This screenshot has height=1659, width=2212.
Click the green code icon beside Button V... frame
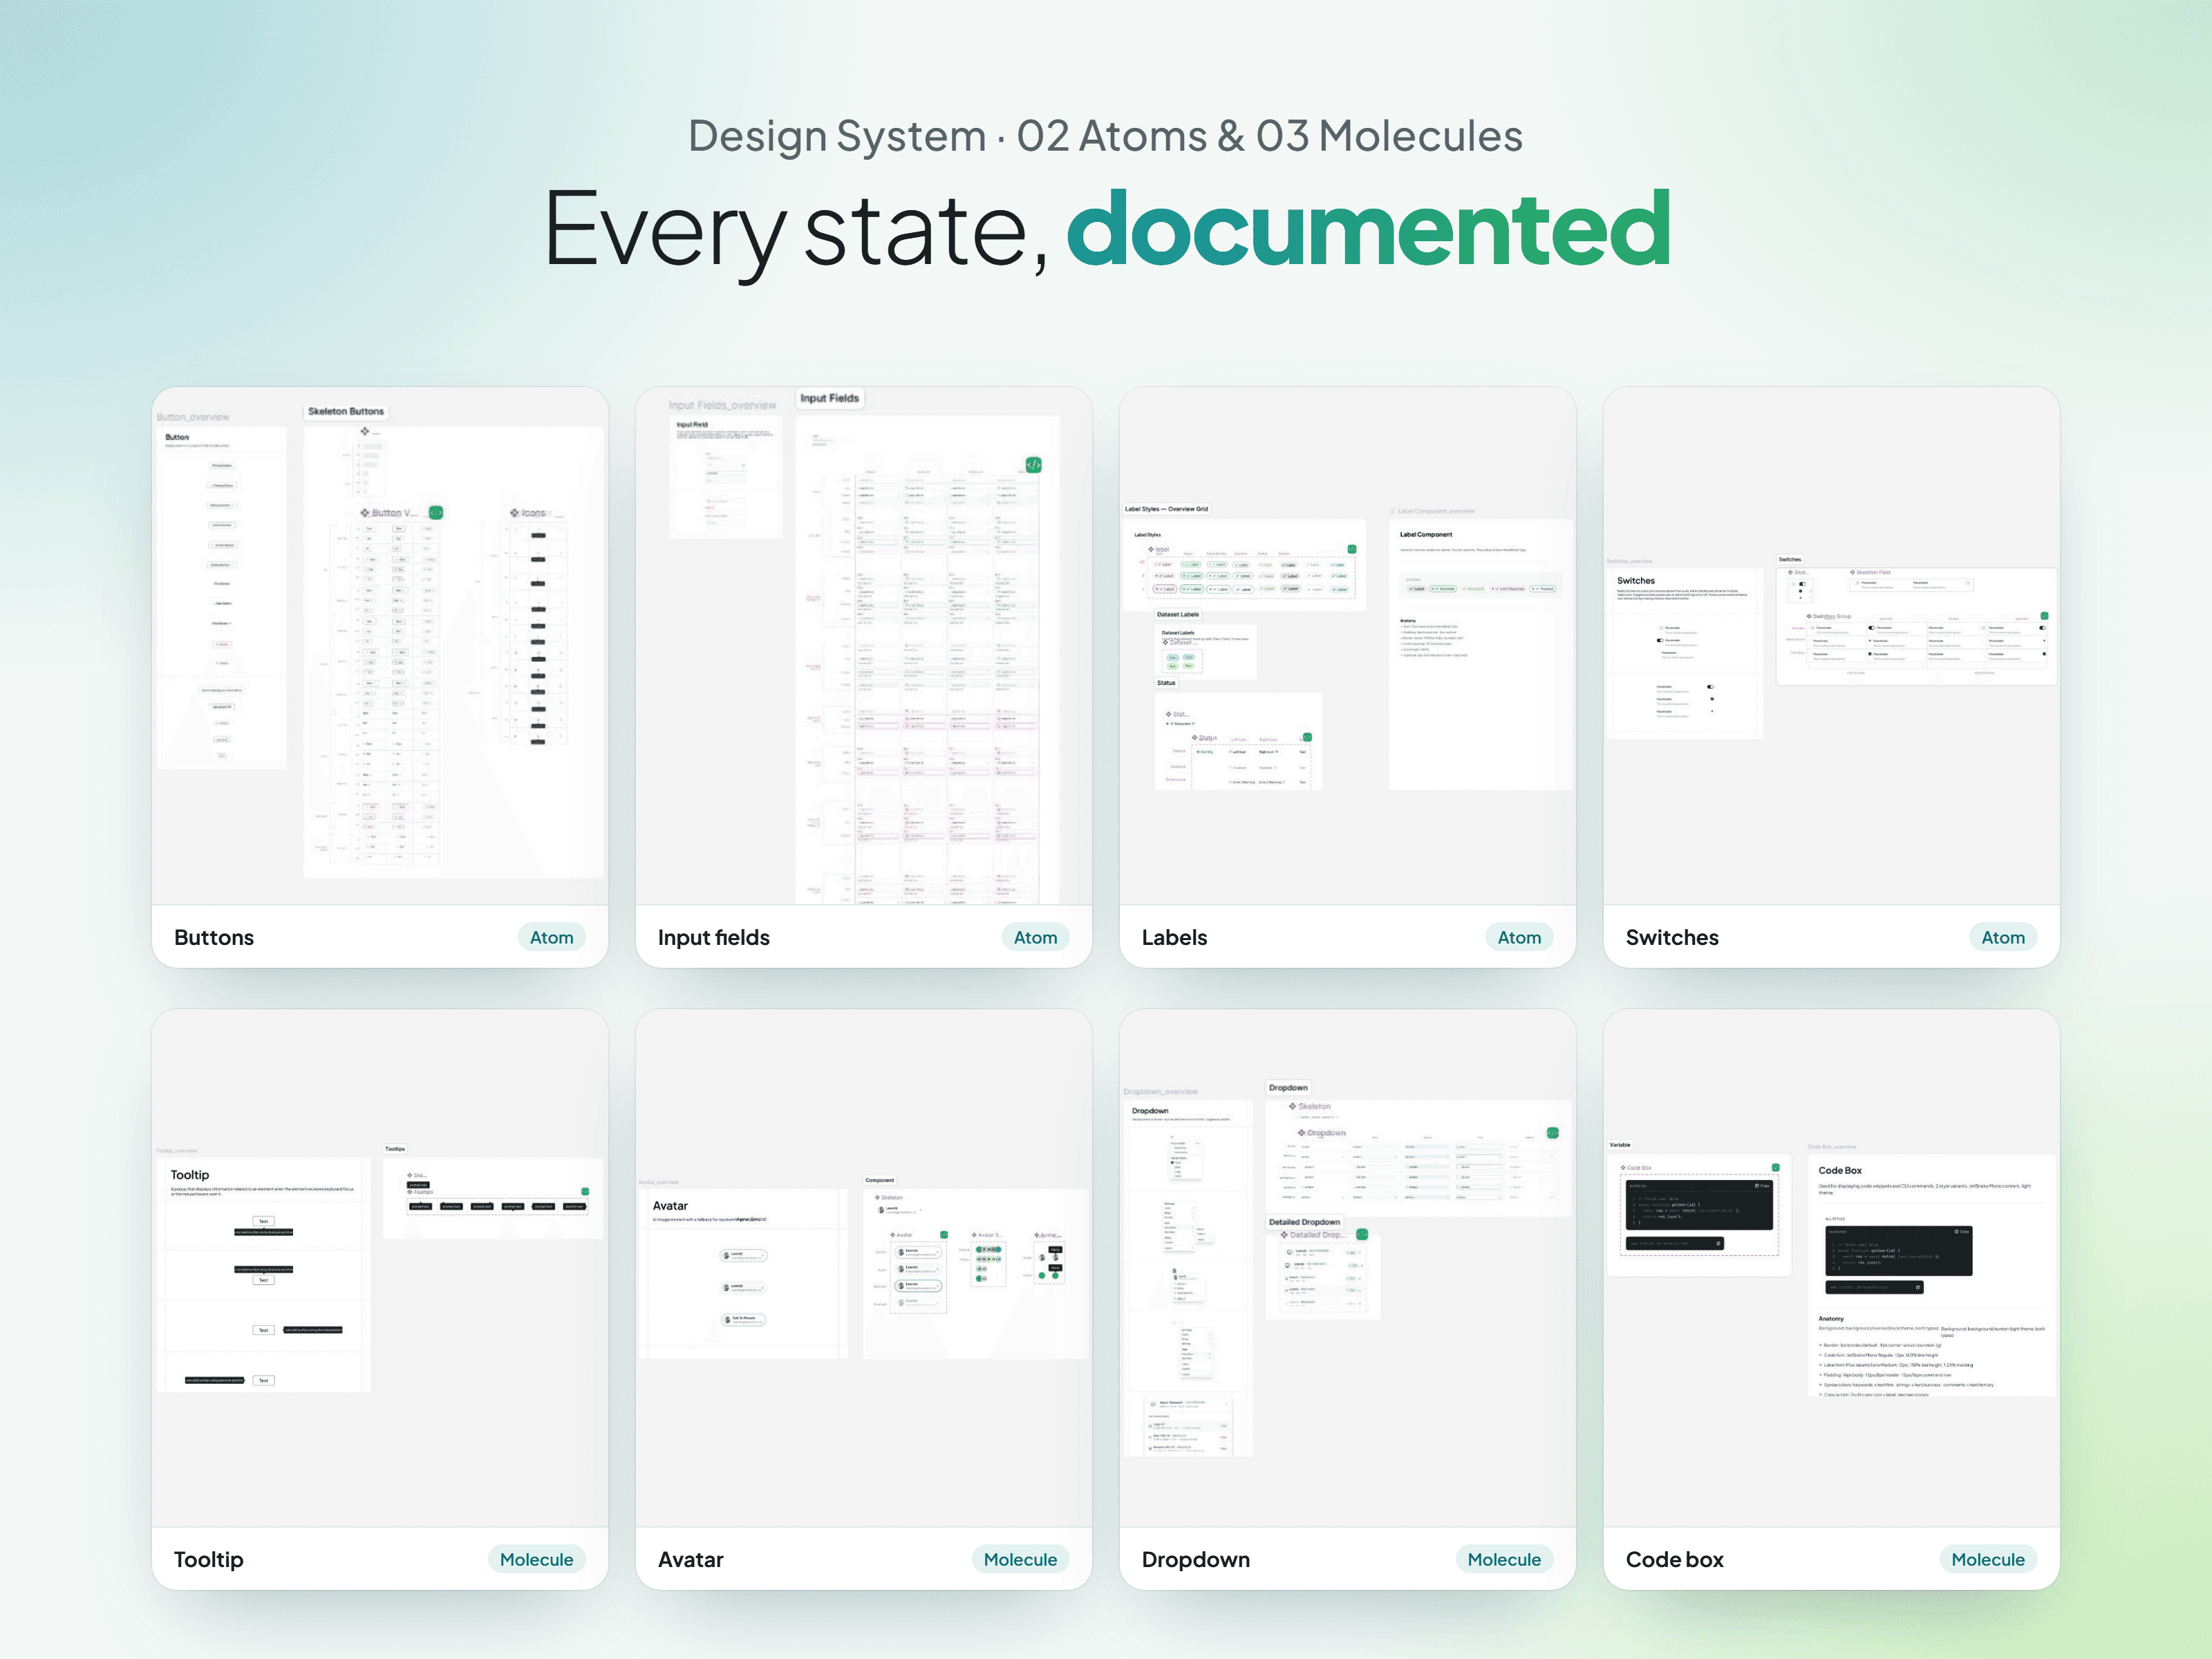[436, 512]
